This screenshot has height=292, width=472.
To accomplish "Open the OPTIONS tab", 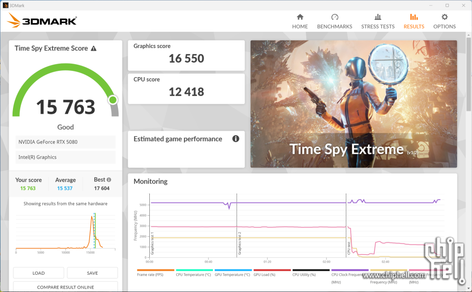I will pos(444,21).
